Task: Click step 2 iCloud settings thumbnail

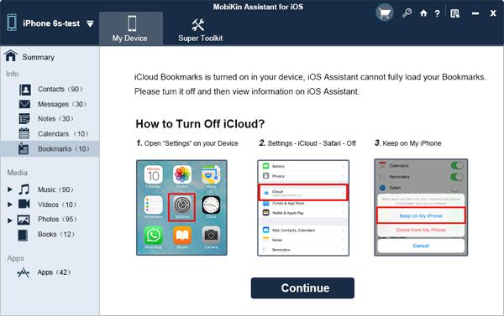Action: [x=303, y=208]
